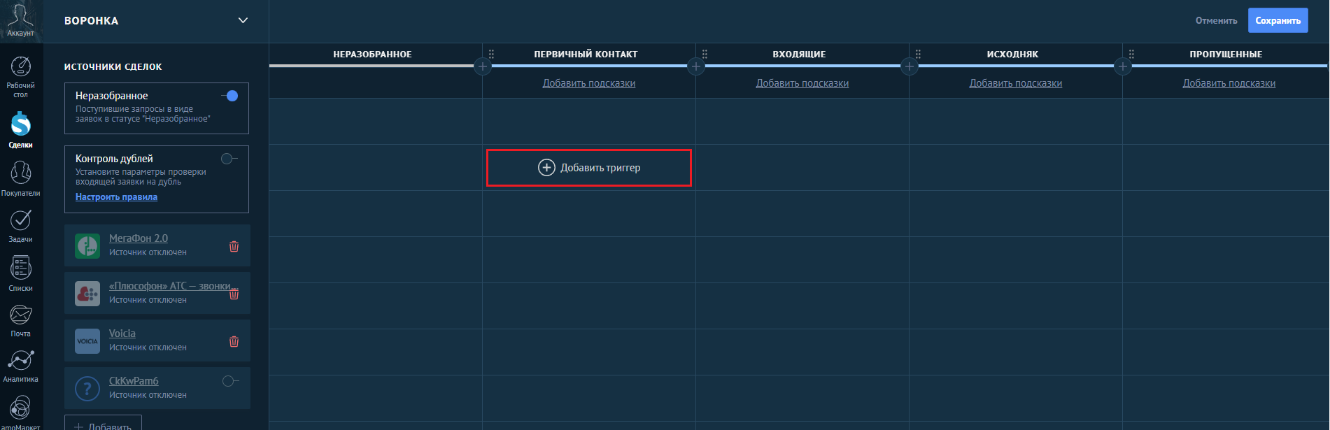
Task: Open the Почта mail icon
Action: tap(20, 315)
